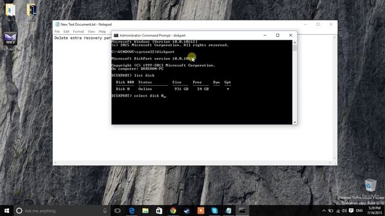The image size is (385, 216).
Task: Click Notepad's horizontal scrollbar
Action: (x=192, y=163)
